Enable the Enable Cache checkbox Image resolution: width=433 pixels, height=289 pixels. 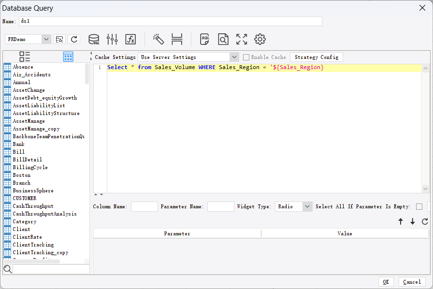246,57
